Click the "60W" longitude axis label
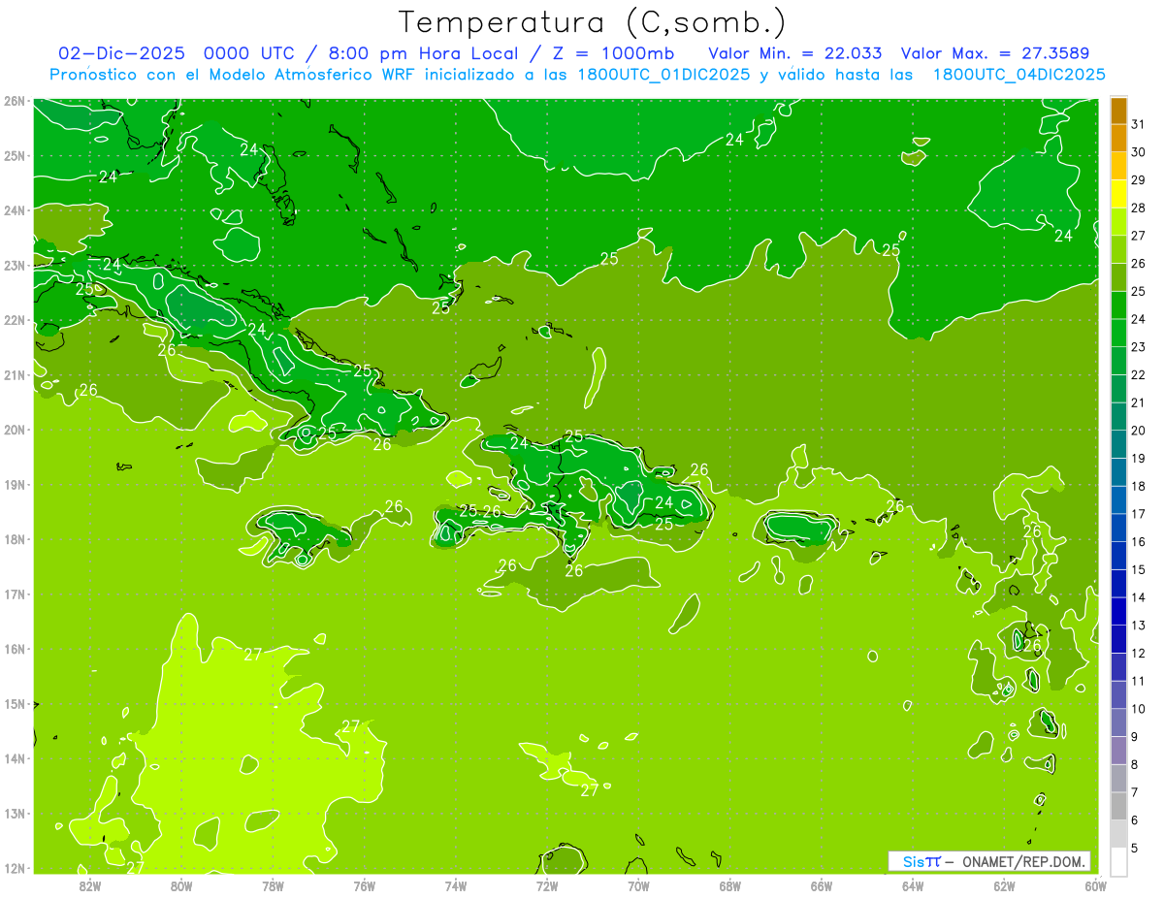The width and height of the screenshot is (1164, 899). tap(1096, 884)
